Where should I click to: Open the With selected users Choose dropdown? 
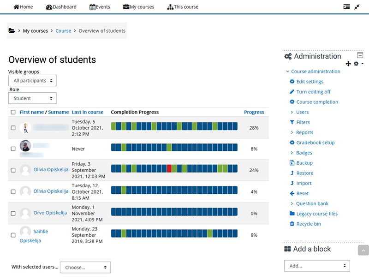[85, 267]
